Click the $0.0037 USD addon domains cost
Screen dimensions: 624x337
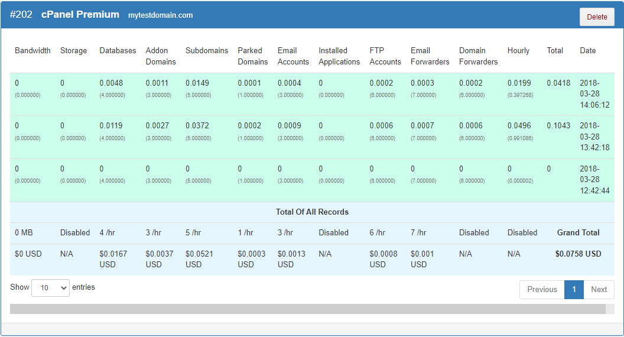click(x=159, y=259)
